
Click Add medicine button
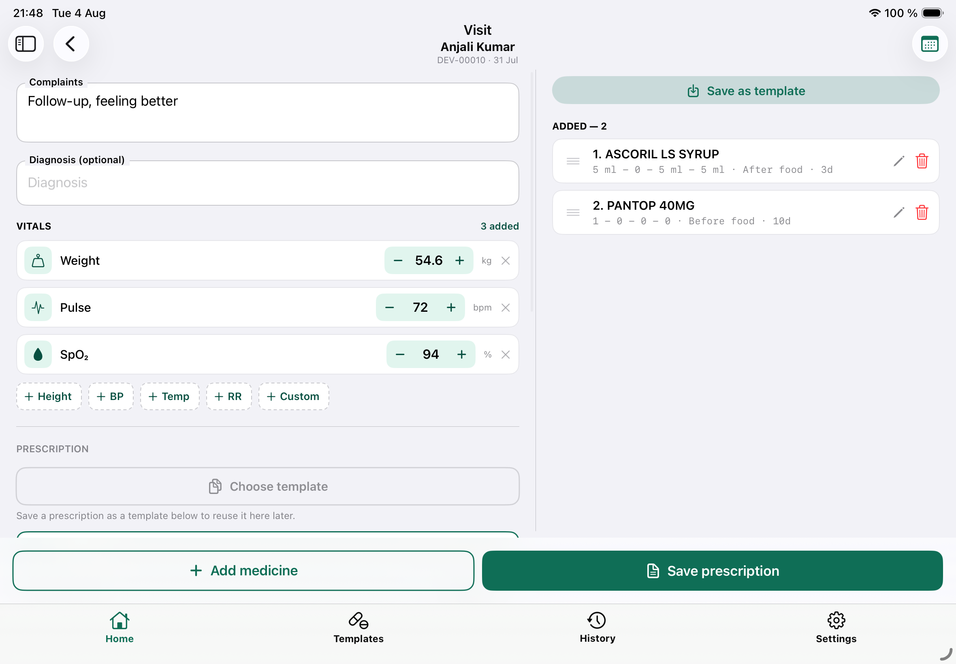coord(243,570)
